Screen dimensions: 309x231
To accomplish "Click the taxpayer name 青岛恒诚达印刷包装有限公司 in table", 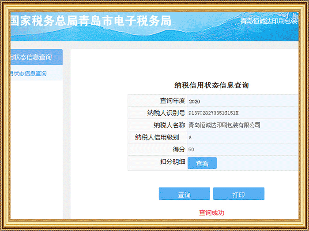I will [224, 125].
